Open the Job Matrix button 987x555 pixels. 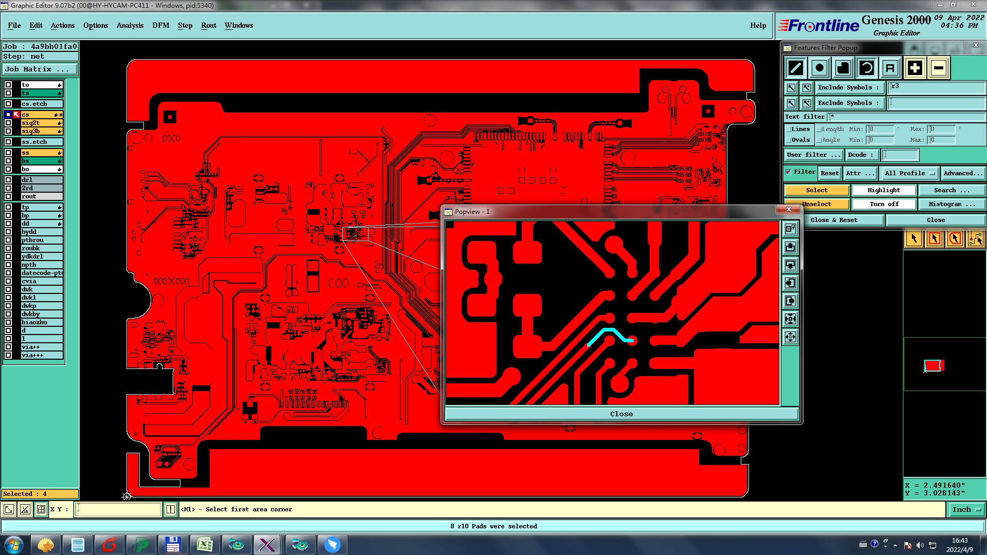40,69
